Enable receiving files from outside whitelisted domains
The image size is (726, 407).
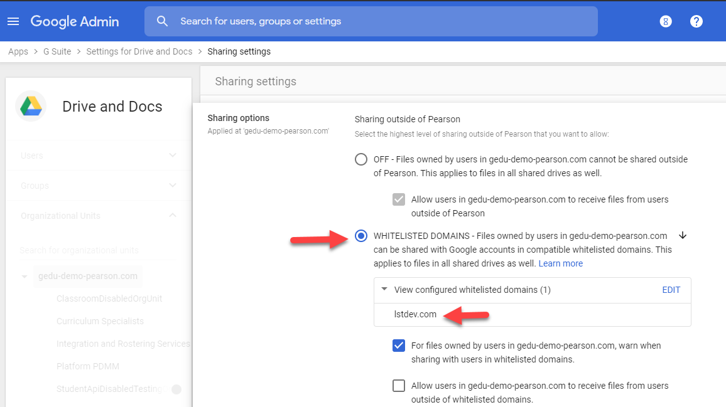pyautogui.click(x=399, y=386)
